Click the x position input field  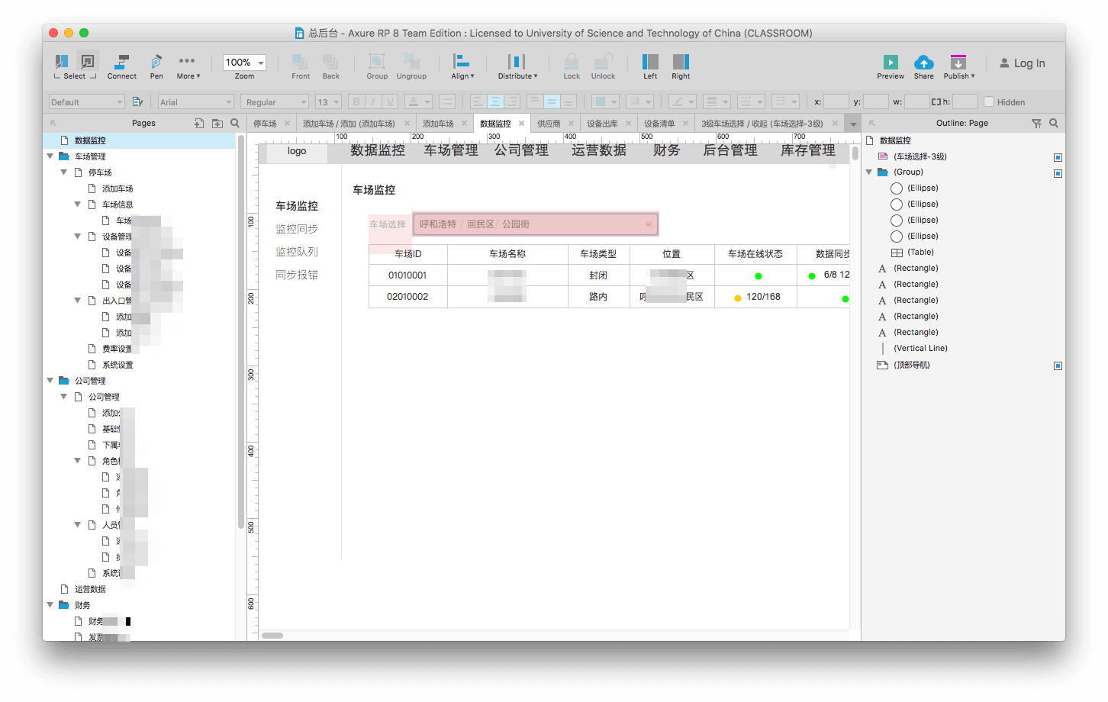click(x=836, y=102)
